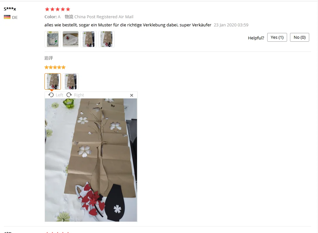Open first review photo of package
The width and height of the screenshot is (318, 233).
(53, 39)
